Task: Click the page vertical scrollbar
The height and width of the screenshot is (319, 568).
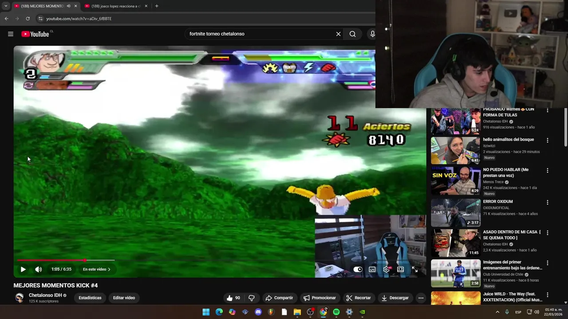Action: click(x=565, y=128)
